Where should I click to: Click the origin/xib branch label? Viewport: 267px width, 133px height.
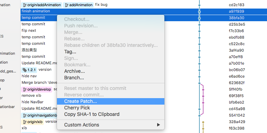click(x=33, y=122)
